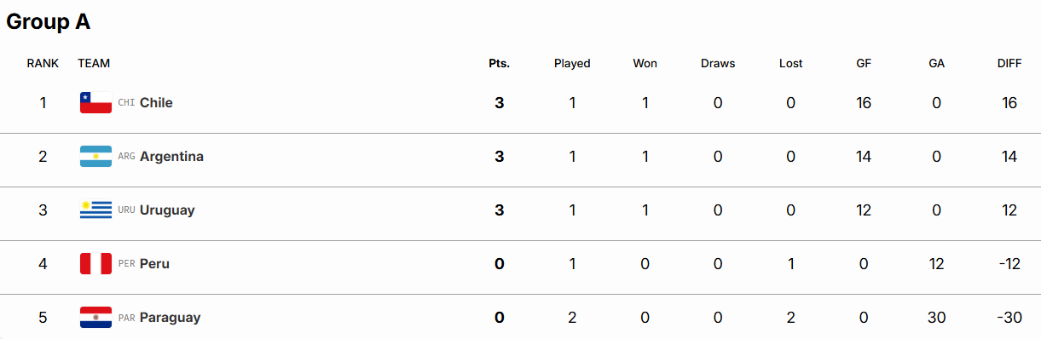Open the Uruguay team link
The height and width of the screenshot is (339, 1041).
pos(167,210)
